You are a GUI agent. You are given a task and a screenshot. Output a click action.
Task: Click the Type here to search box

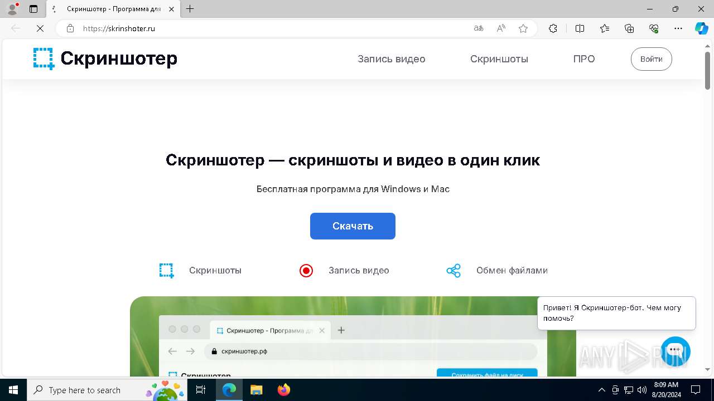(107, 390)
